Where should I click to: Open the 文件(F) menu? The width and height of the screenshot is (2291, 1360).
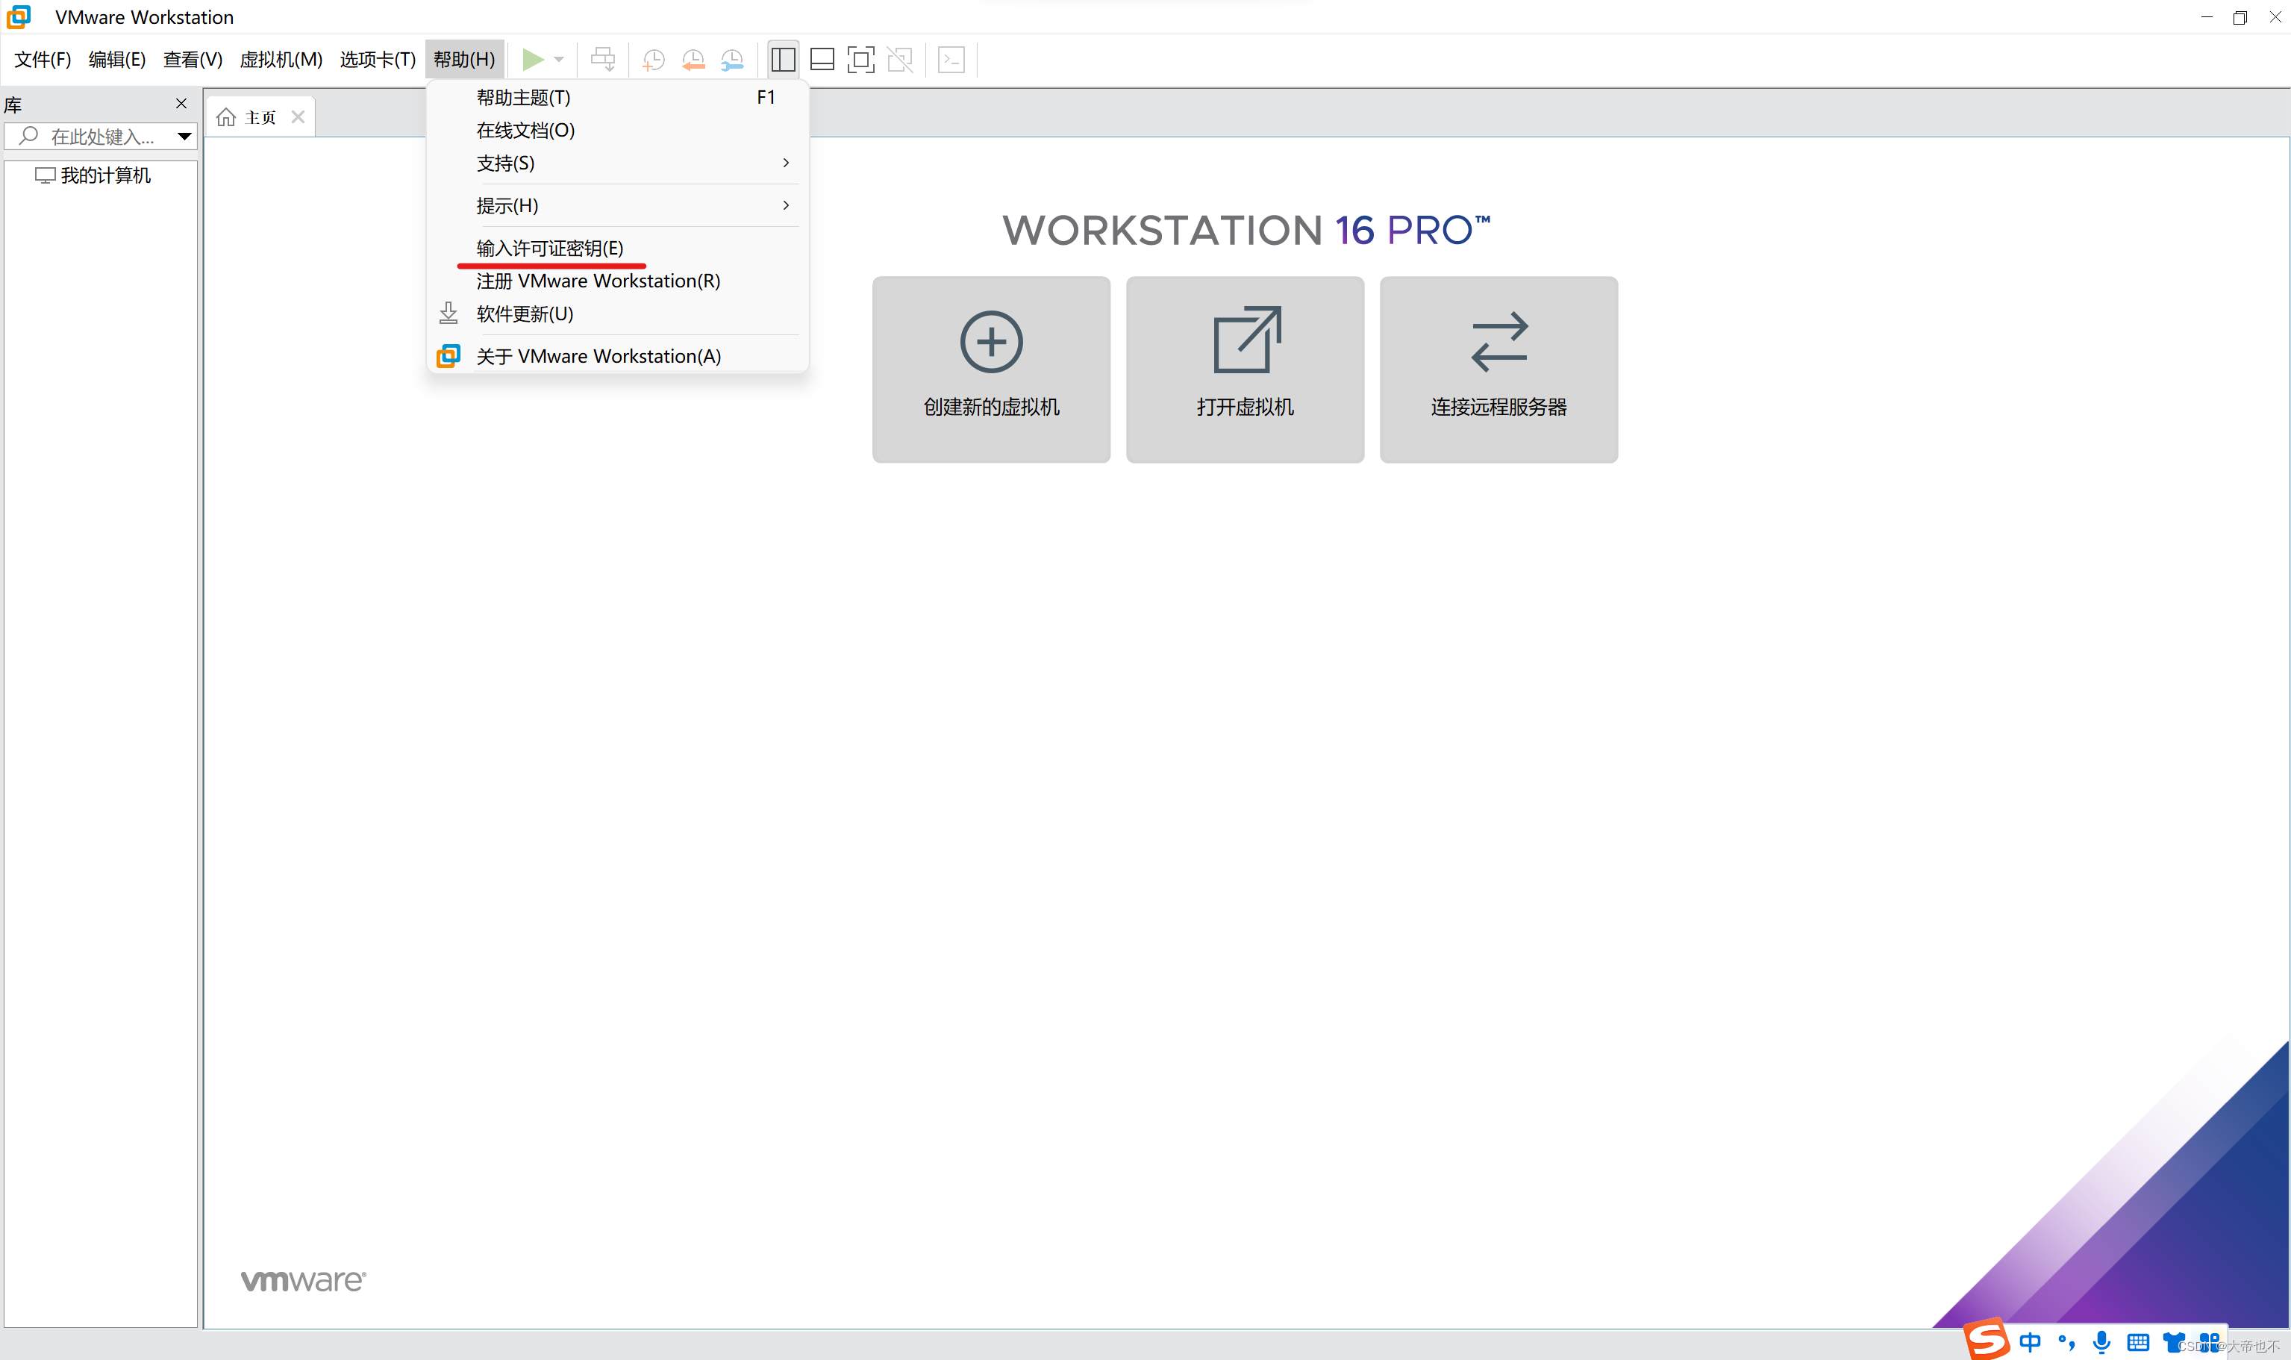42,60
